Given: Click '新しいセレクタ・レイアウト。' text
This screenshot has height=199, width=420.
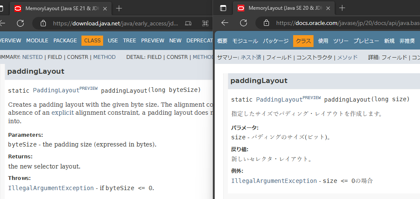Looking at the screenshot, I should [272, 159].
